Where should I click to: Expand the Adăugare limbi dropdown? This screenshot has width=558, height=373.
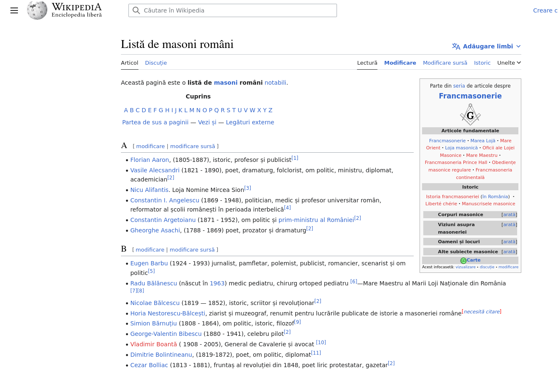(x=486, y=46)
